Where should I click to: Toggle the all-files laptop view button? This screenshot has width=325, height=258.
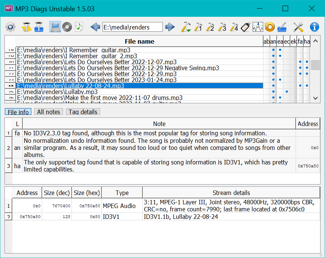pos(55,27)
